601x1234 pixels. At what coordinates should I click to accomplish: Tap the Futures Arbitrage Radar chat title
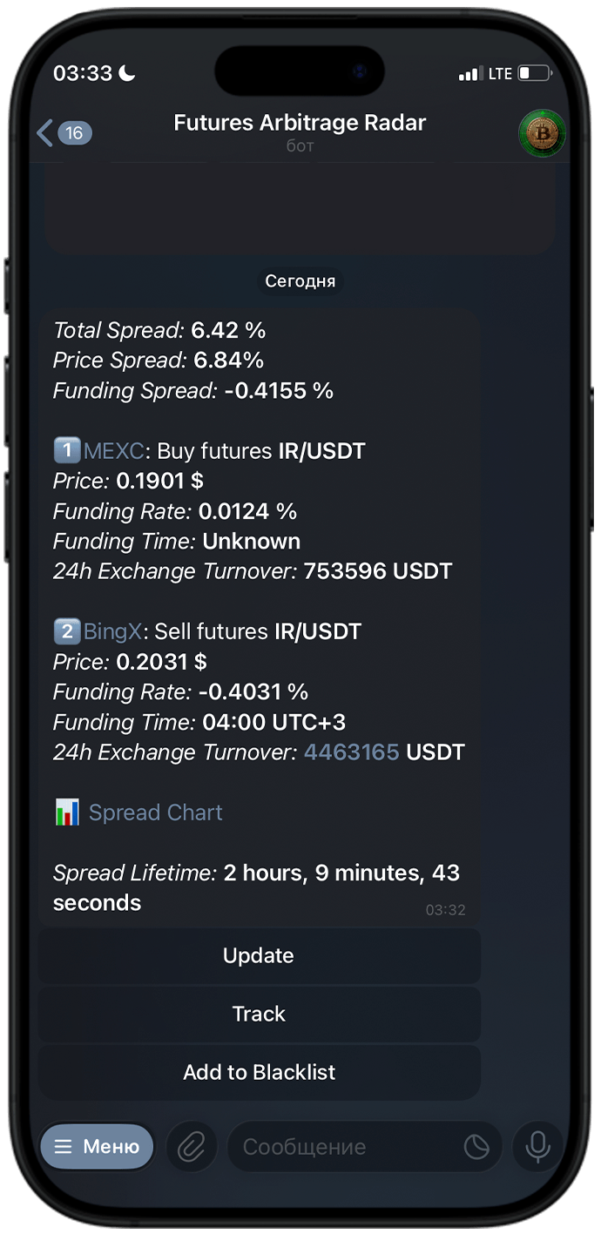[300, 123]
